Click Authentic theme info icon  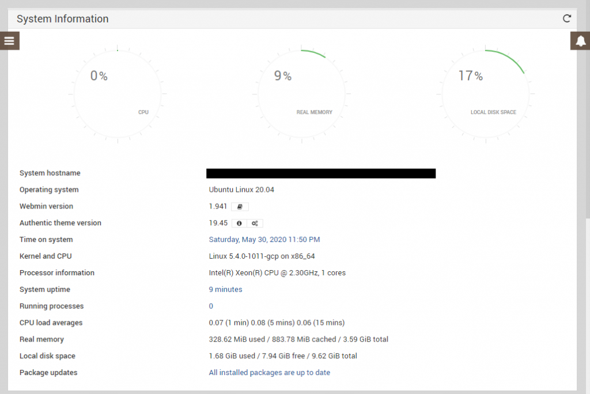pos(239,223)
